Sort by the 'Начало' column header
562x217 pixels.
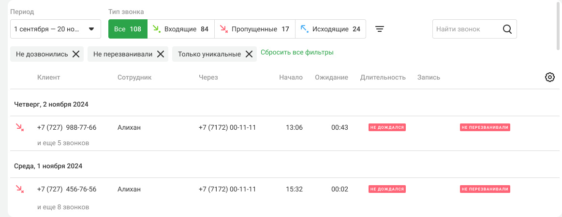[291, 77]
